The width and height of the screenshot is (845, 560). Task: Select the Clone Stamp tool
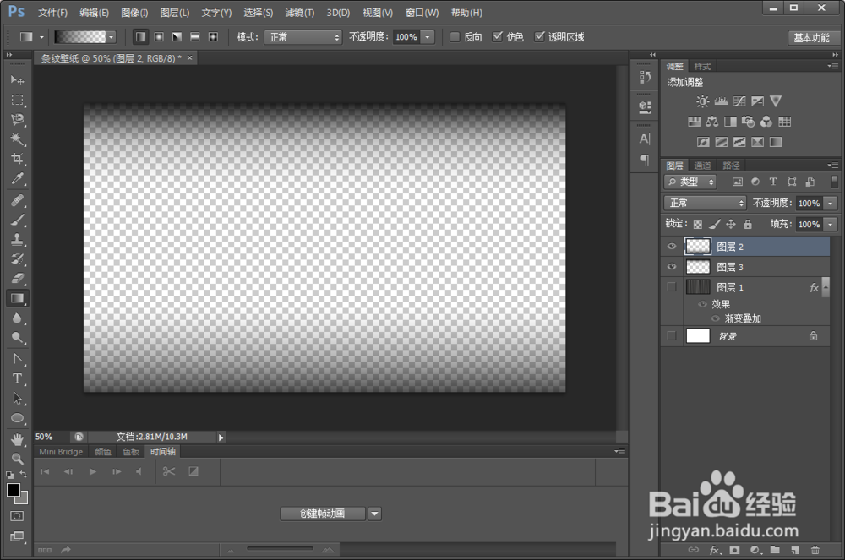pyautogui.click(x=17, y=239)
